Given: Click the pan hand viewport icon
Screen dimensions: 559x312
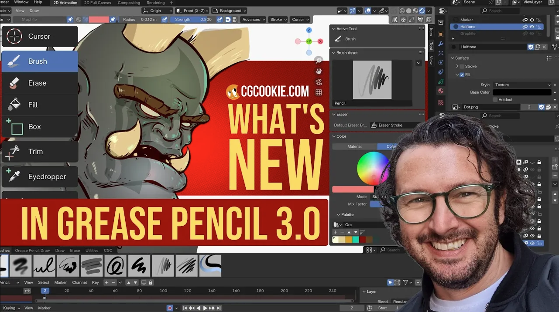Looking at the screenshot, I should point(319,71).
